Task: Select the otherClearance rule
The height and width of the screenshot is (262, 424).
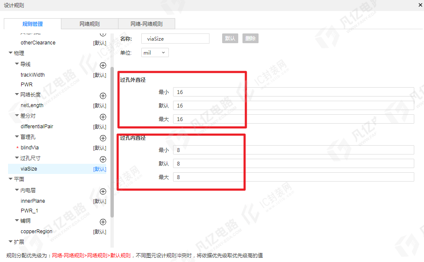Action: tap(38, 43)
